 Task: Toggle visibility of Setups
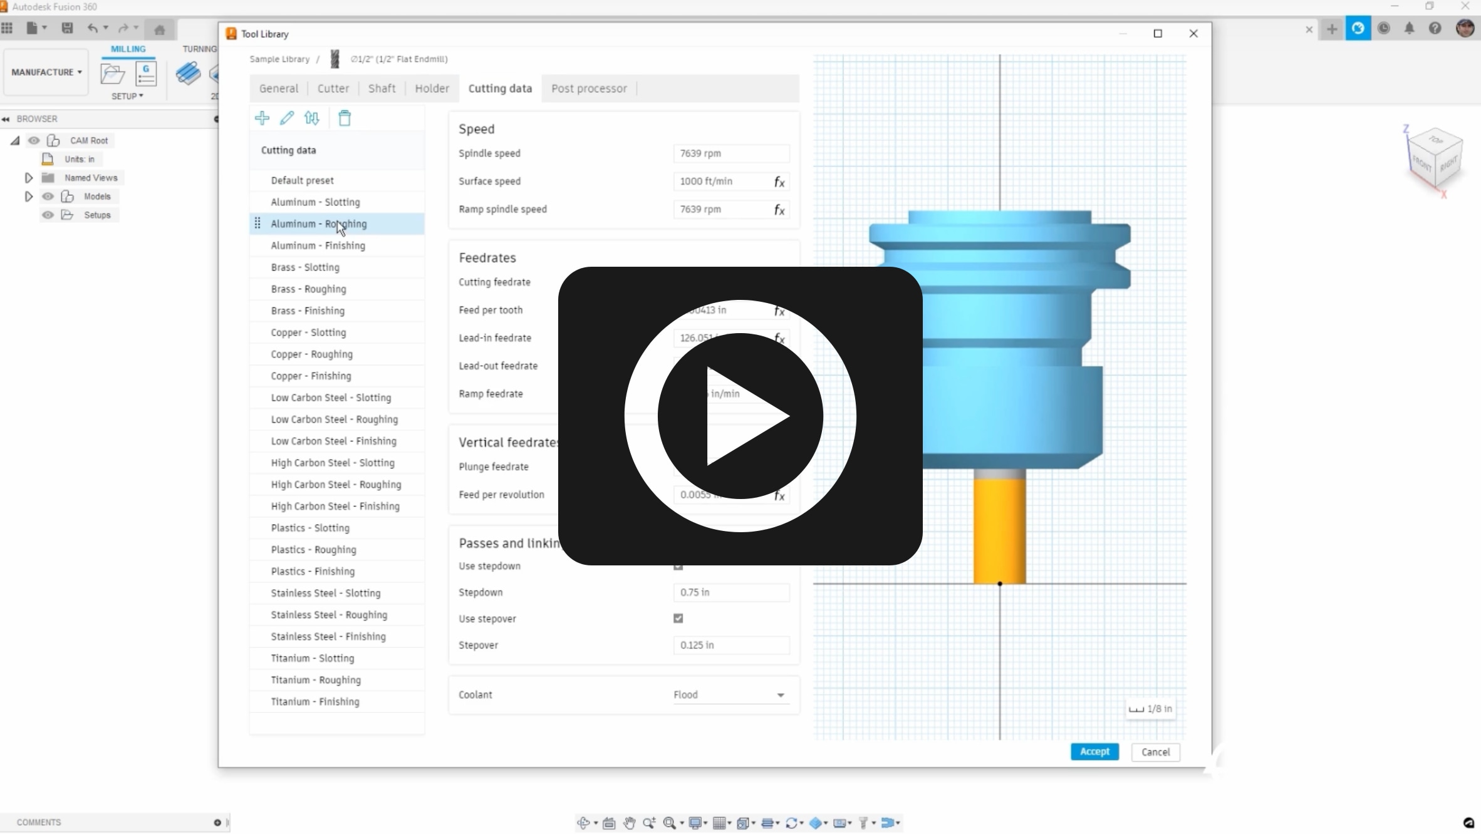pos(48,215)
